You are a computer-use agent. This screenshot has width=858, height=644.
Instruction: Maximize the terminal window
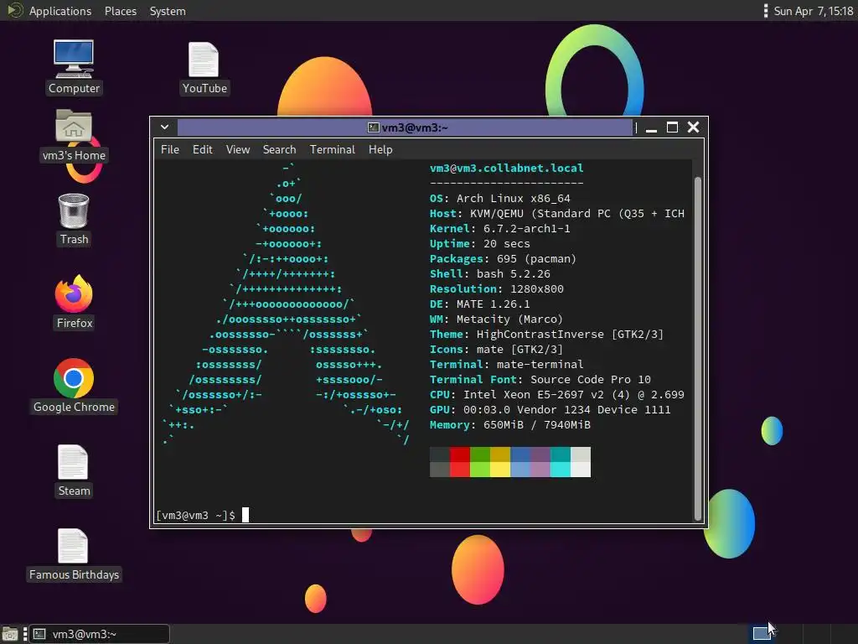click(x=673, y=127)
